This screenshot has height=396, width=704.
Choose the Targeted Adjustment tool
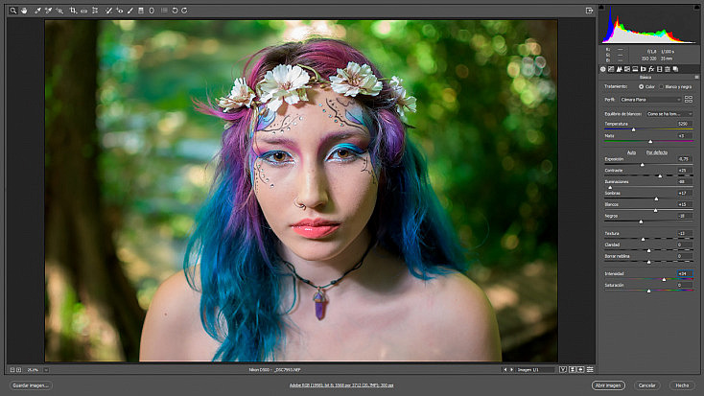(x=59, y=11)
